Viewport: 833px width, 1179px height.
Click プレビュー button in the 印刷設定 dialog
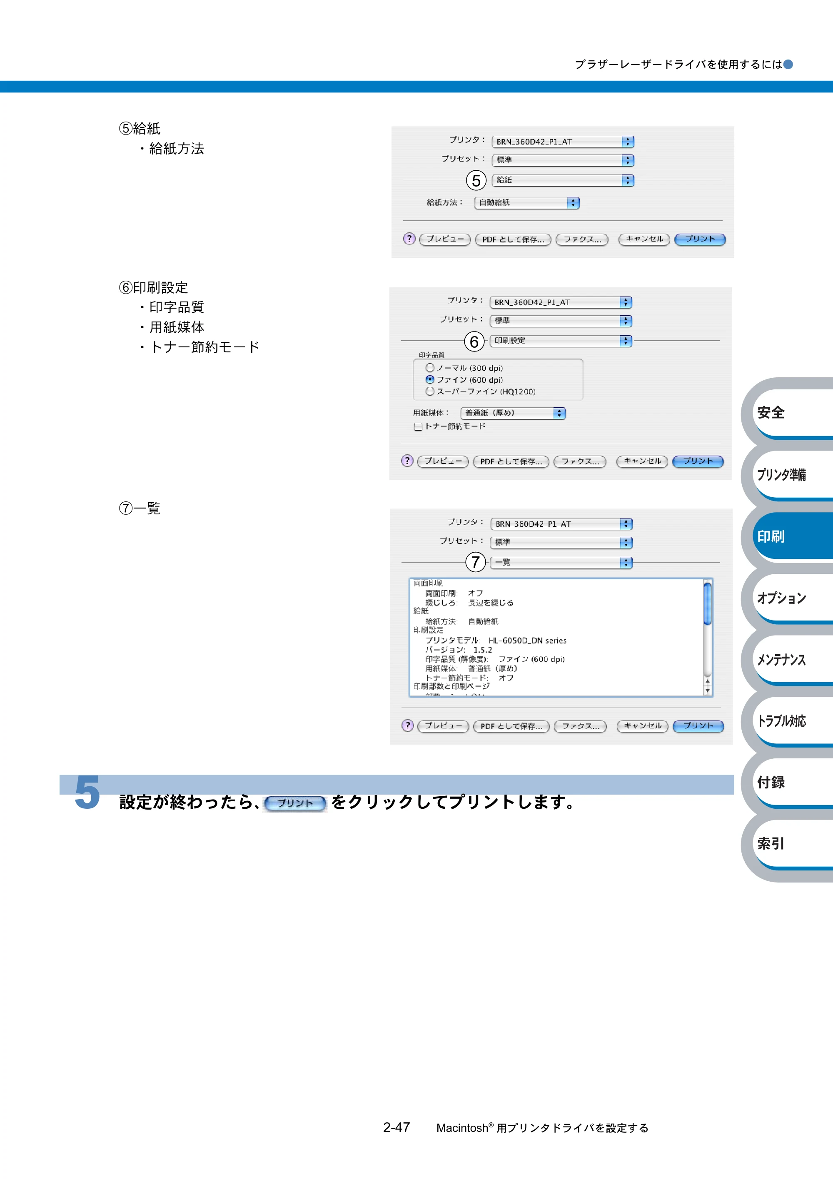click(443, 461)
